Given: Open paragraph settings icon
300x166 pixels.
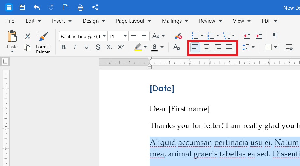Looking at the screenshot, I should pos(289,47).
